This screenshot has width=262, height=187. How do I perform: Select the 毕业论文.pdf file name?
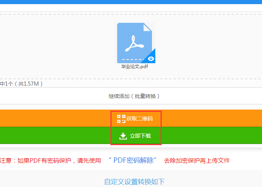click(x=135, y=67)
